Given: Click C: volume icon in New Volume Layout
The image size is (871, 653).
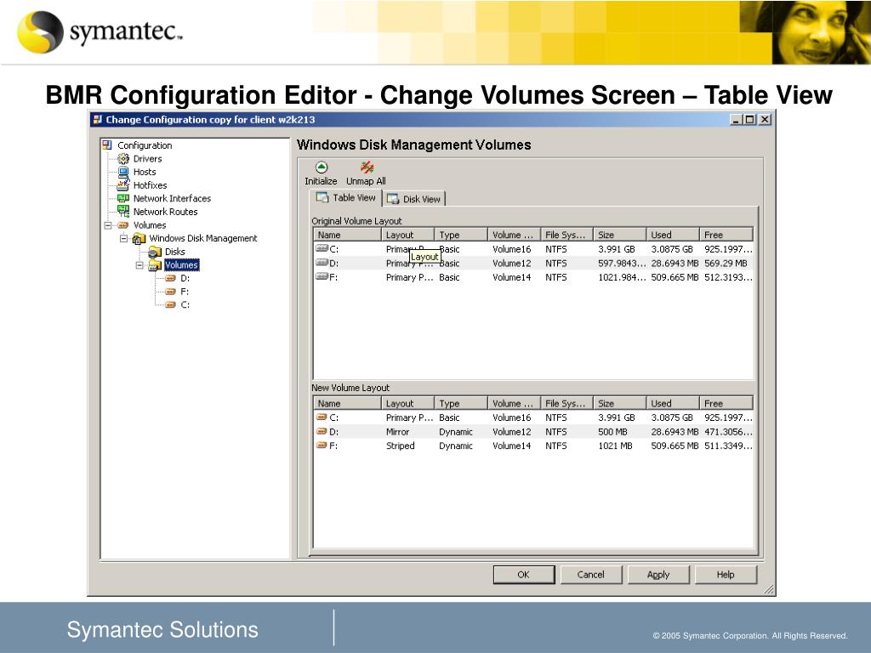Looking at the screenshot, I should [322, 417].
